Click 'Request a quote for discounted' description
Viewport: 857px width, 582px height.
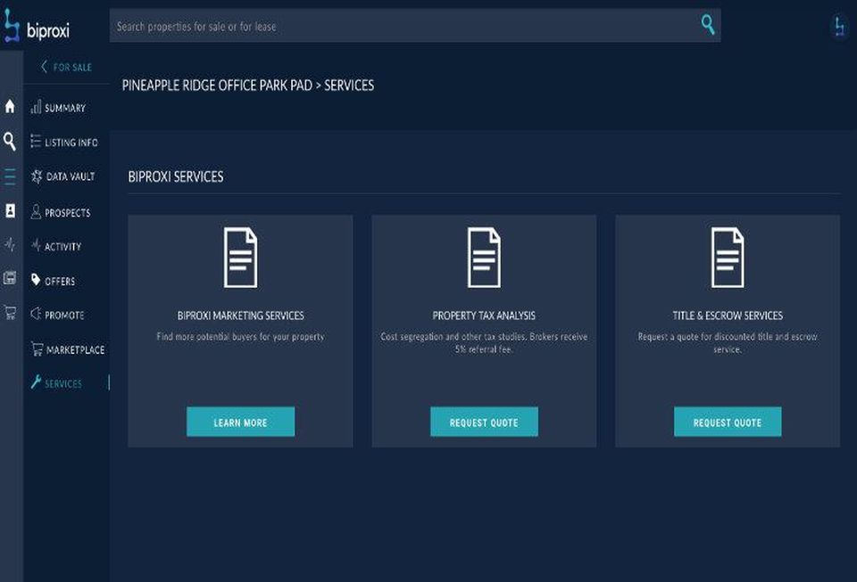tap(728, 342)
